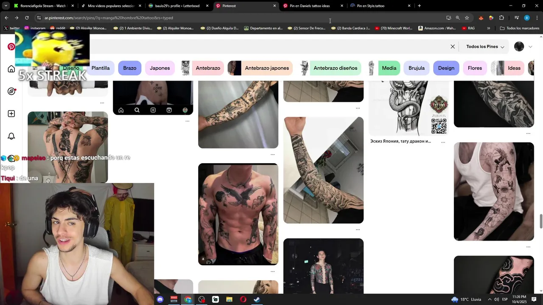Select the Japones filter chip
543x305 pixels.
(x=160, y=68)
